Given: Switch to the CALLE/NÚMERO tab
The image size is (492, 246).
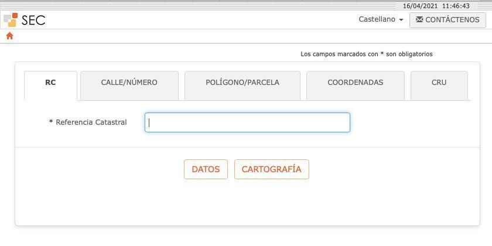Looking at the screenshot, I should tap(129, 86).
